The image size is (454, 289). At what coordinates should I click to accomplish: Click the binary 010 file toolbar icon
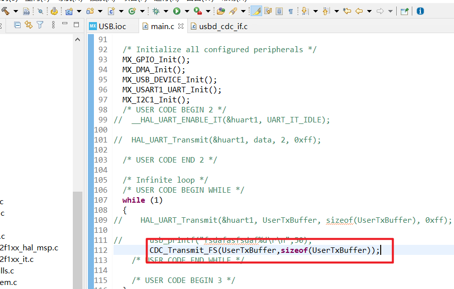point(26,11)
